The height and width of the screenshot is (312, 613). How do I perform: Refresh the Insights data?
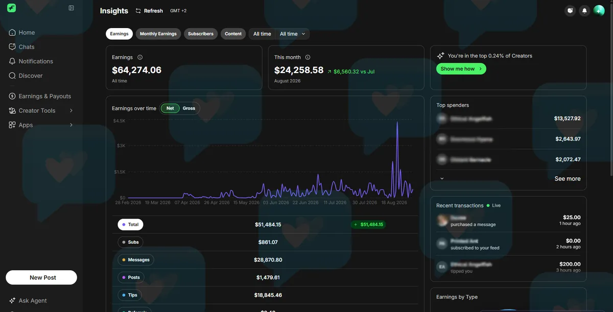tap(149, 11)
